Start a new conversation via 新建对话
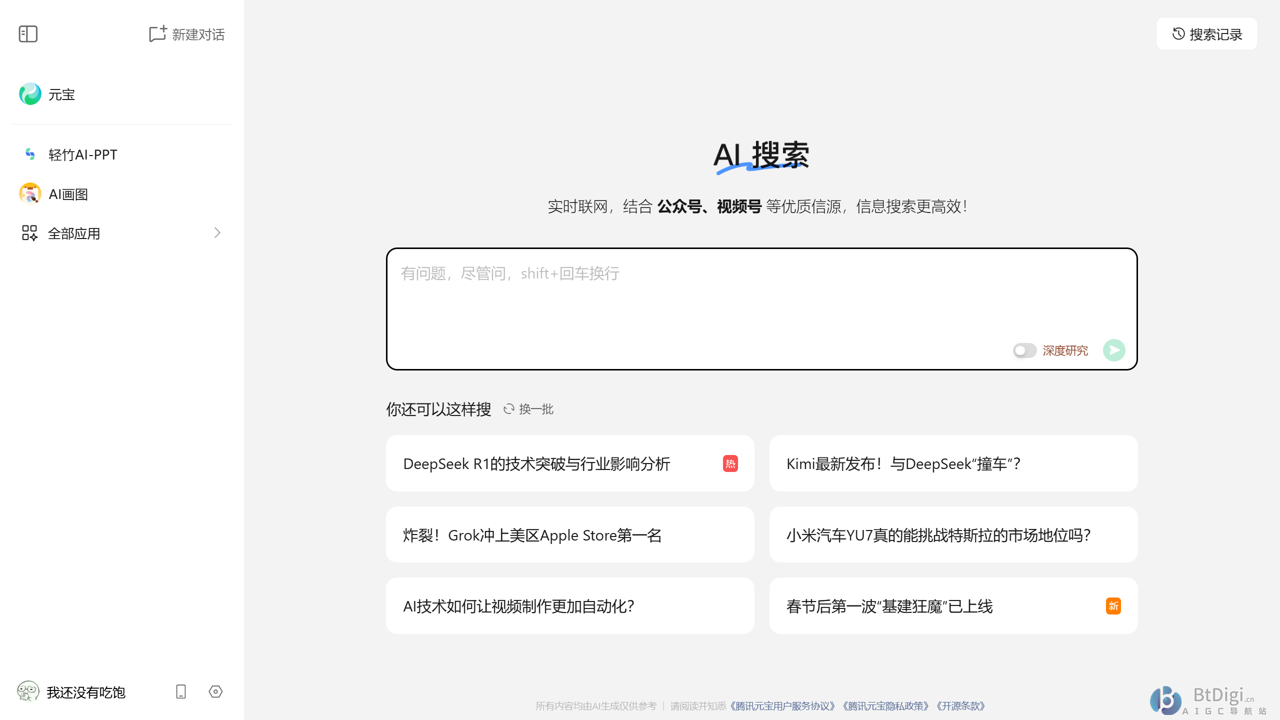The width and height of the screenshot is (1280, 720). coord(186,34)
